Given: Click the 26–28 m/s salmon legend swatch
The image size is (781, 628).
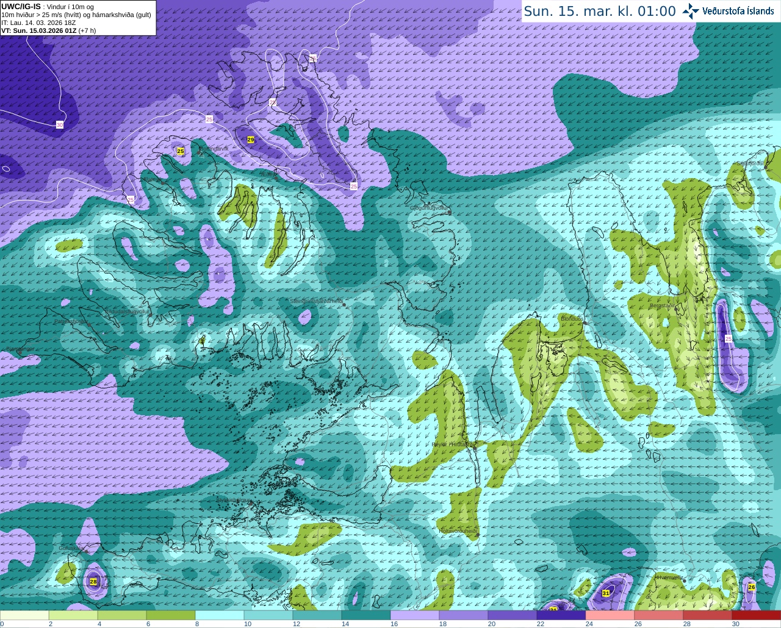Looking at the screenshot, I should [659, 615].
